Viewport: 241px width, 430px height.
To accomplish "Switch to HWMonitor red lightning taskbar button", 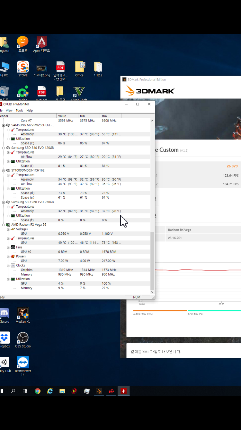I will click(x=123, y=391).
